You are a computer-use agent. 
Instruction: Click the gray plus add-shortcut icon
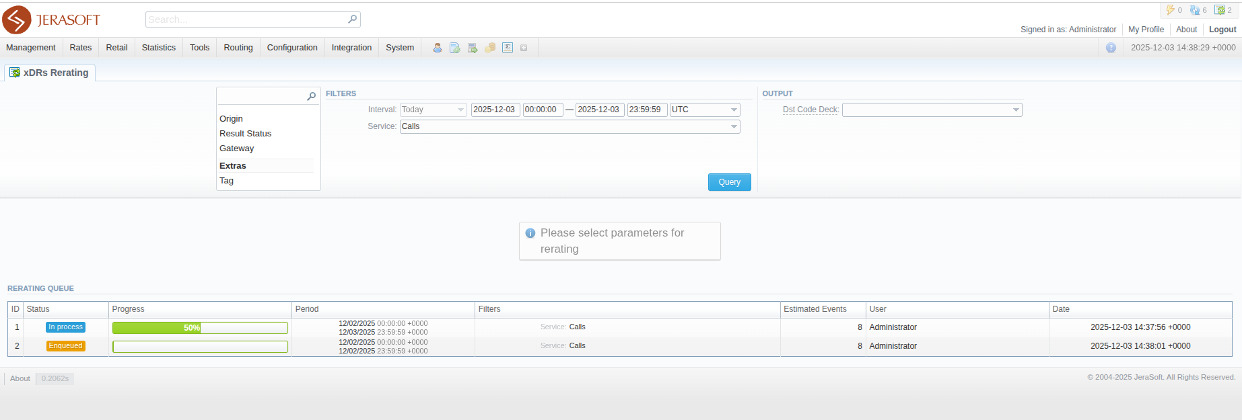click(524, 48)
